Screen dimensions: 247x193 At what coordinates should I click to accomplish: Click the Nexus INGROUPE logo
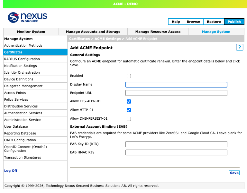pos(27,17)
